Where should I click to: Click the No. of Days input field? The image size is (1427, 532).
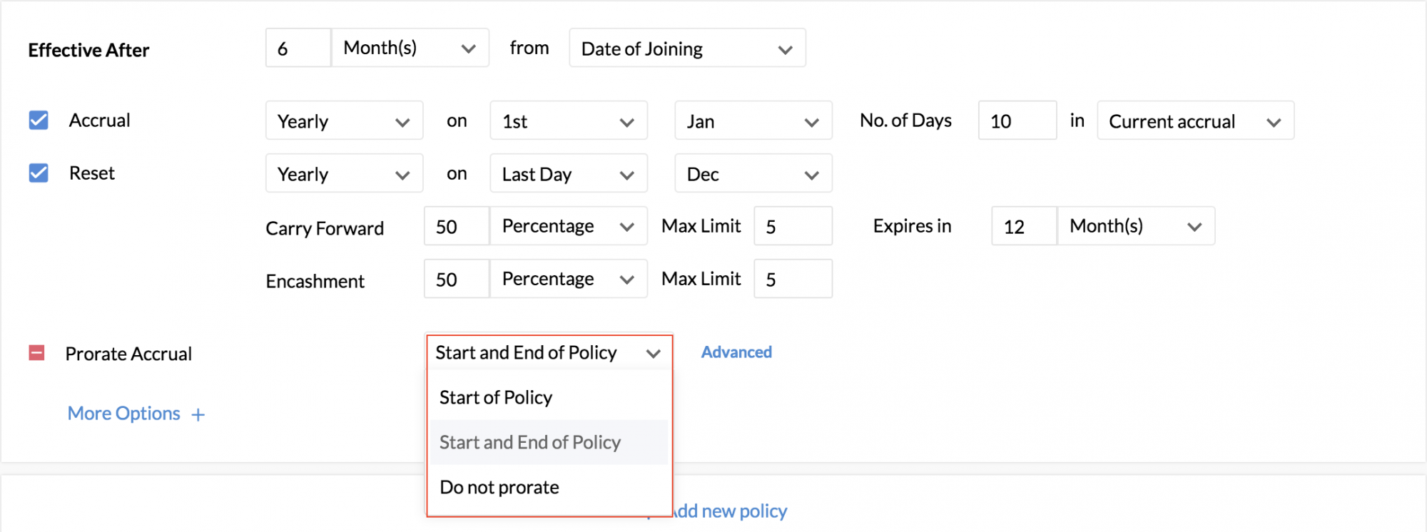(1017, 121)
